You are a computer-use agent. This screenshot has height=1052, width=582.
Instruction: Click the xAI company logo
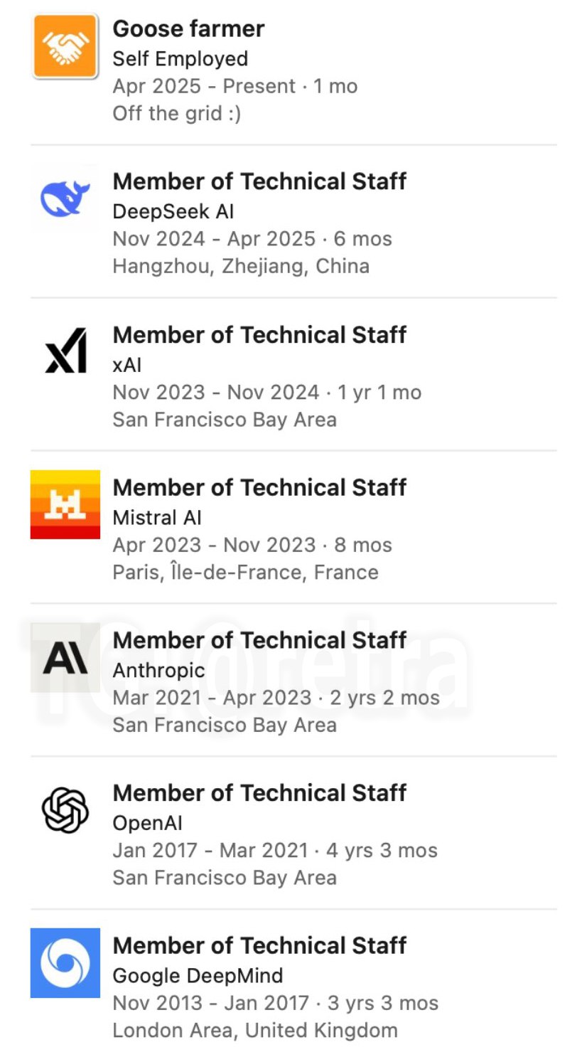[x=65, y=351]
